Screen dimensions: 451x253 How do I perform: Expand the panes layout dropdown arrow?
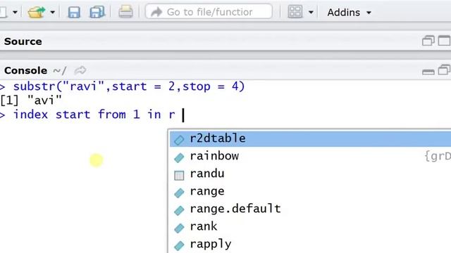[311, 13]
